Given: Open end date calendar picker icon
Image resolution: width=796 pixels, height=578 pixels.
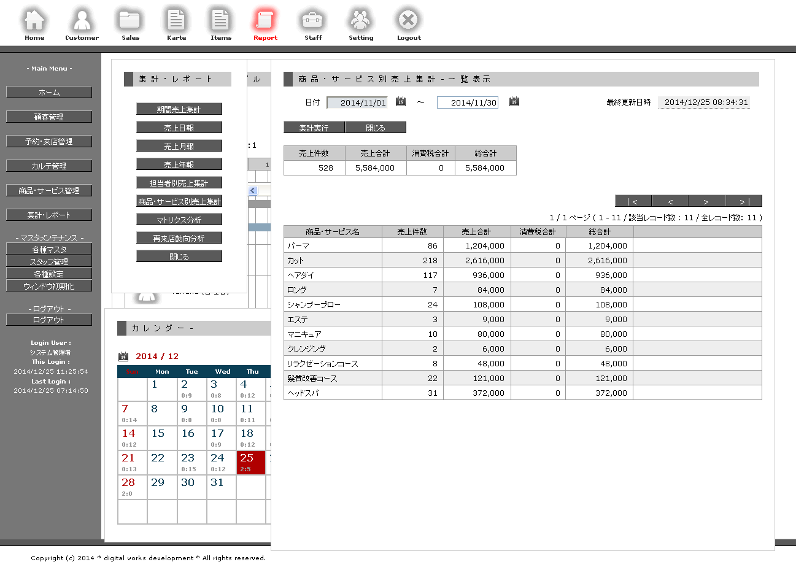Looking at the screenshot, I should pos(514,102).
